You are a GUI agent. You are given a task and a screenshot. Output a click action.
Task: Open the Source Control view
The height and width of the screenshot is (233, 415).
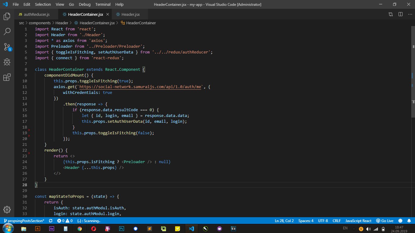tap(7, 47)
